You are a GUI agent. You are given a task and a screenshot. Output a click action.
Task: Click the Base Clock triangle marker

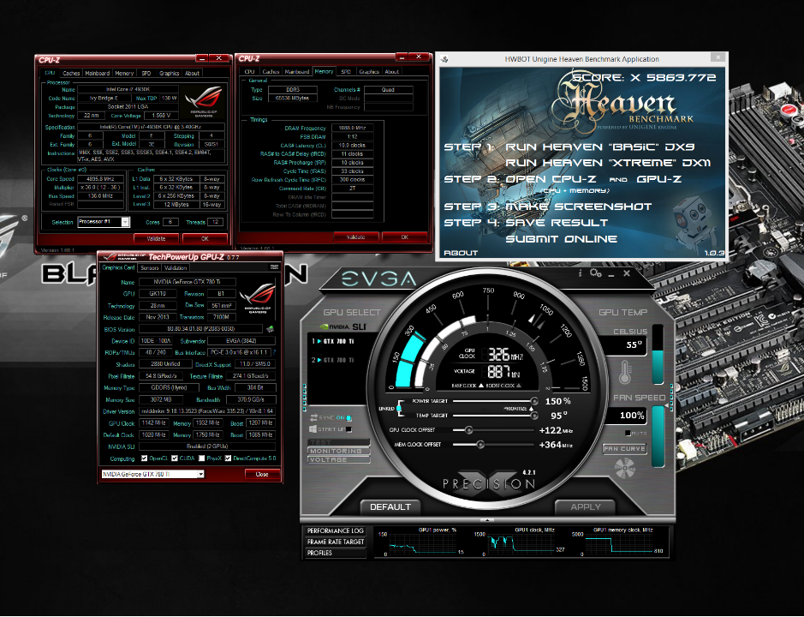click(481, 386)
